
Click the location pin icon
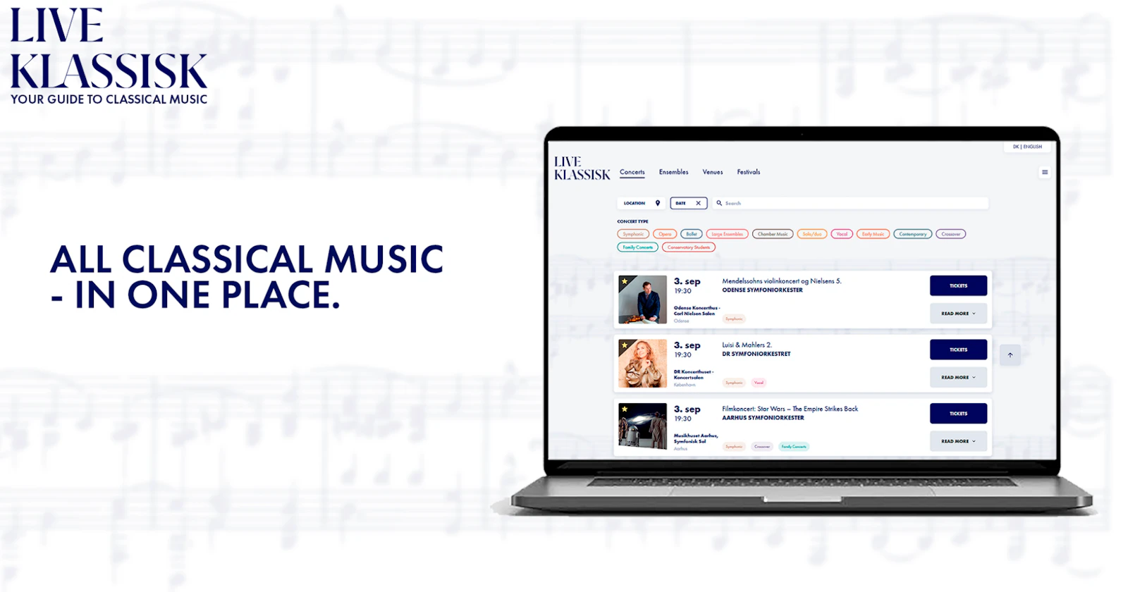[x=658, y=203]
